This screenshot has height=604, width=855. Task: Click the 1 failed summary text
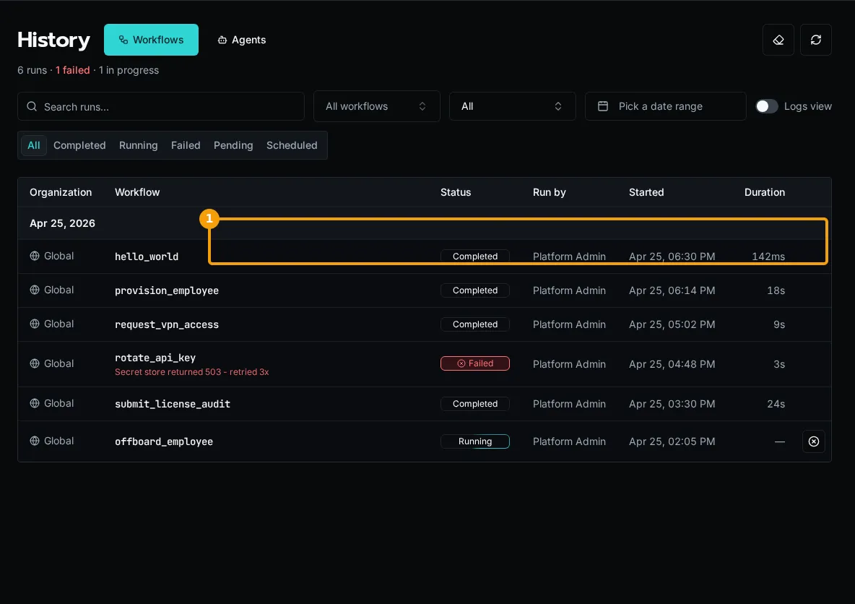[x=72, y=70]
